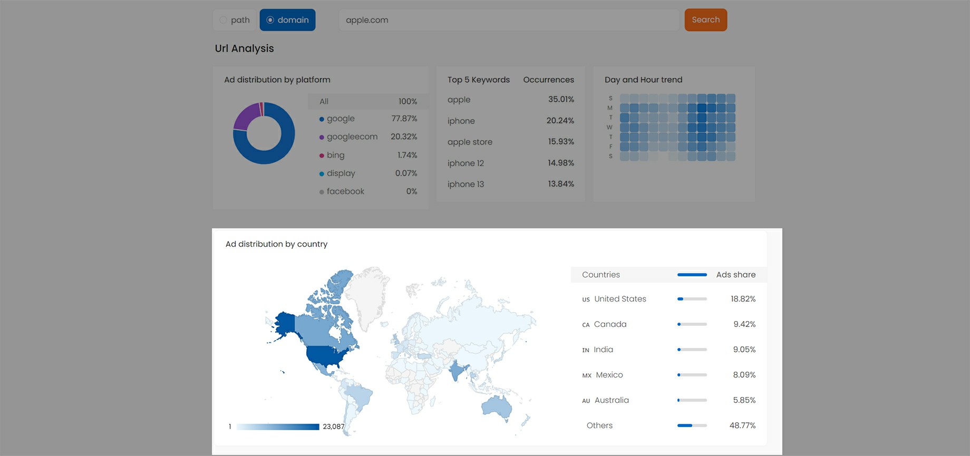Image resolution: width=970 pixels, height=456 pixels.
Task: Click the iphone 12 keyword
Action: tap(465, 163)
